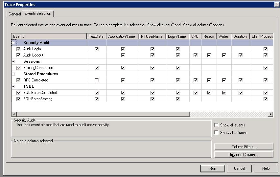This screenshot has width=280, height=177.
Task: Open Help for trace properties
Action: pyautogui.click(x=266, y=168)
